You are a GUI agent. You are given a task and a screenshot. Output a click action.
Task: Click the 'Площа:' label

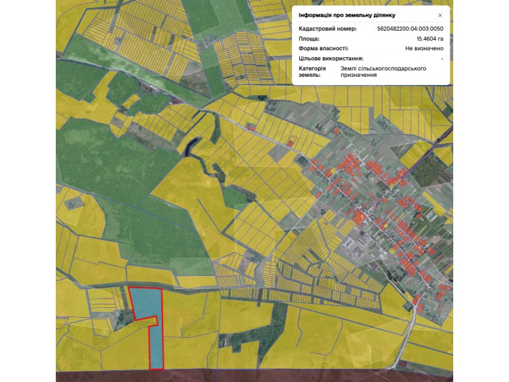309,38
